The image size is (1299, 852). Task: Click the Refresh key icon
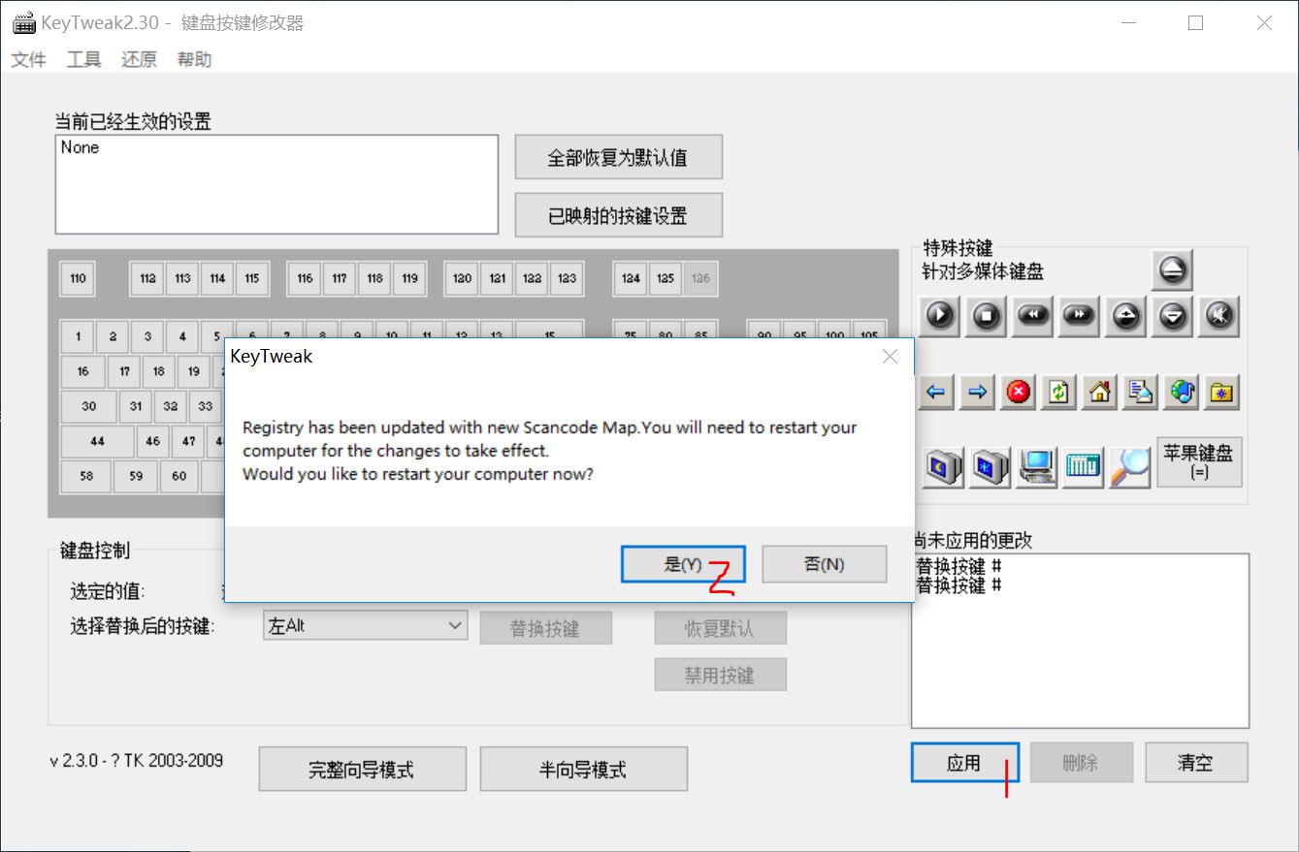point(1057,392)
